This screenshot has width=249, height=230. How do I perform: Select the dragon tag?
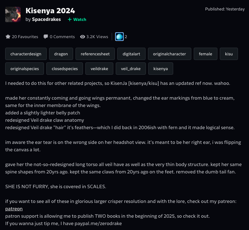click(61, 54)
